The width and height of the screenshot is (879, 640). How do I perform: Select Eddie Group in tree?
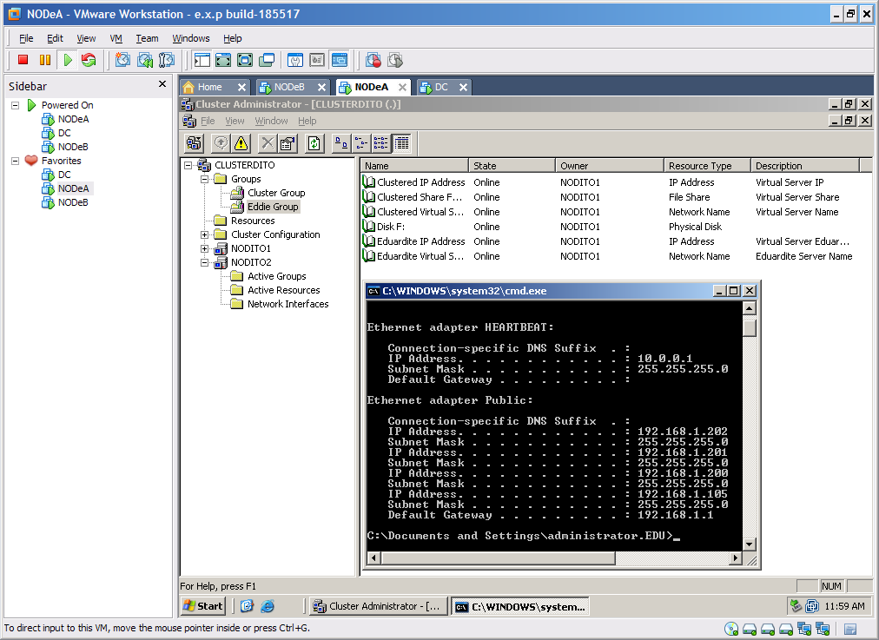[273, 207]
